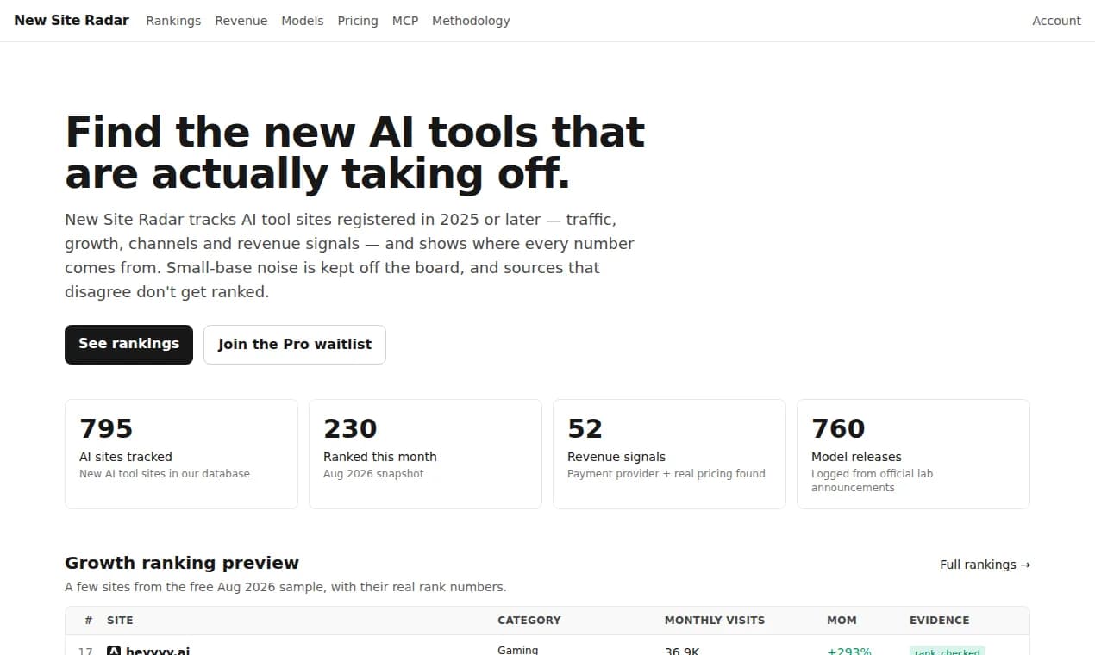View the Methodology page
Viewport: 1095px width, 655px height.
click(471, 21)
